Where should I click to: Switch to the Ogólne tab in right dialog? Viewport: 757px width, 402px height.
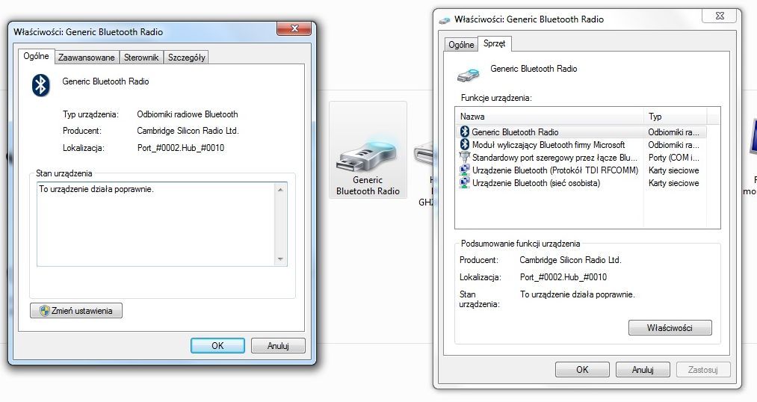tap(461, 45)
